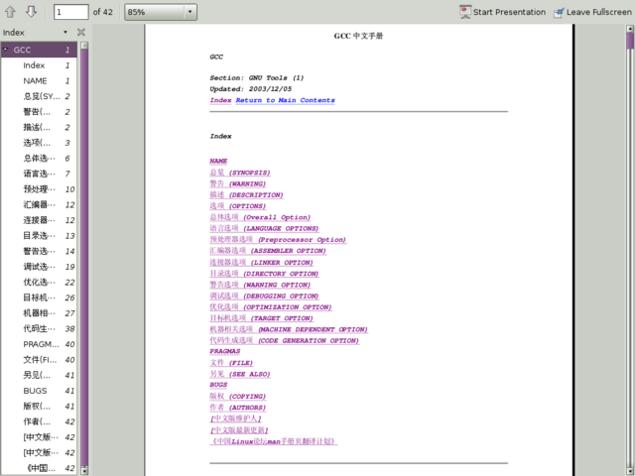Click the page number input field
This screenshot has height=476, width=635.
(70, 12)
